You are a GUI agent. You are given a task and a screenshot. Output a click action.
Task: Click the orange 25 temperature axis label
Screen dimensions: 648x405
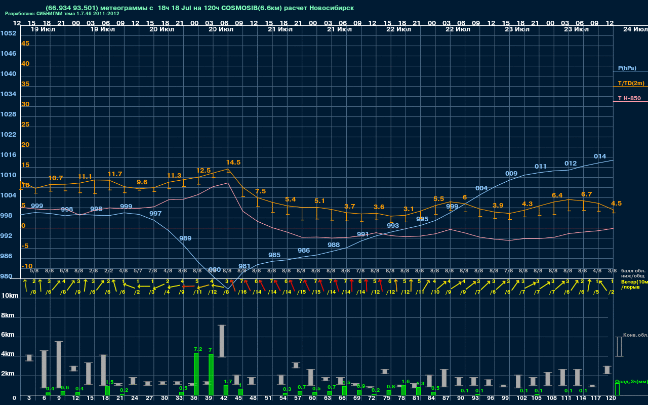(x=25, y=125)
